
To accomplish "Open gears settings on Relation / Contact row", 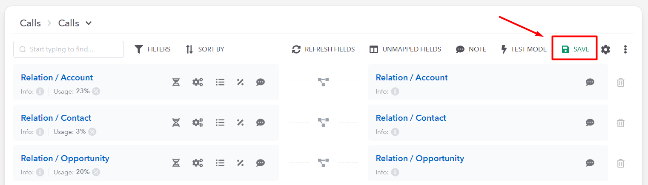I will point(198,122).
